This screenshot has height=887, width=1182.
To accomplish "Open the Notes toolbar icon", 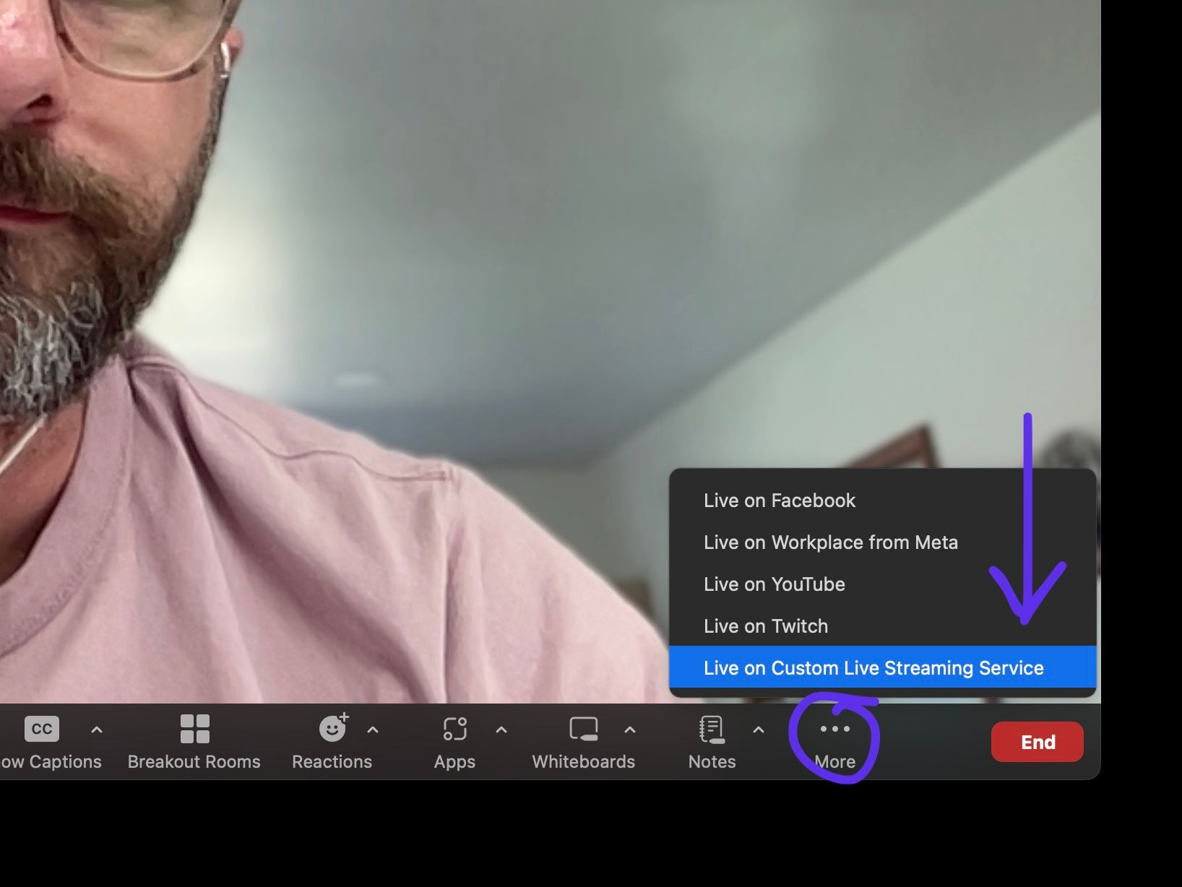I will click(712, 730).
